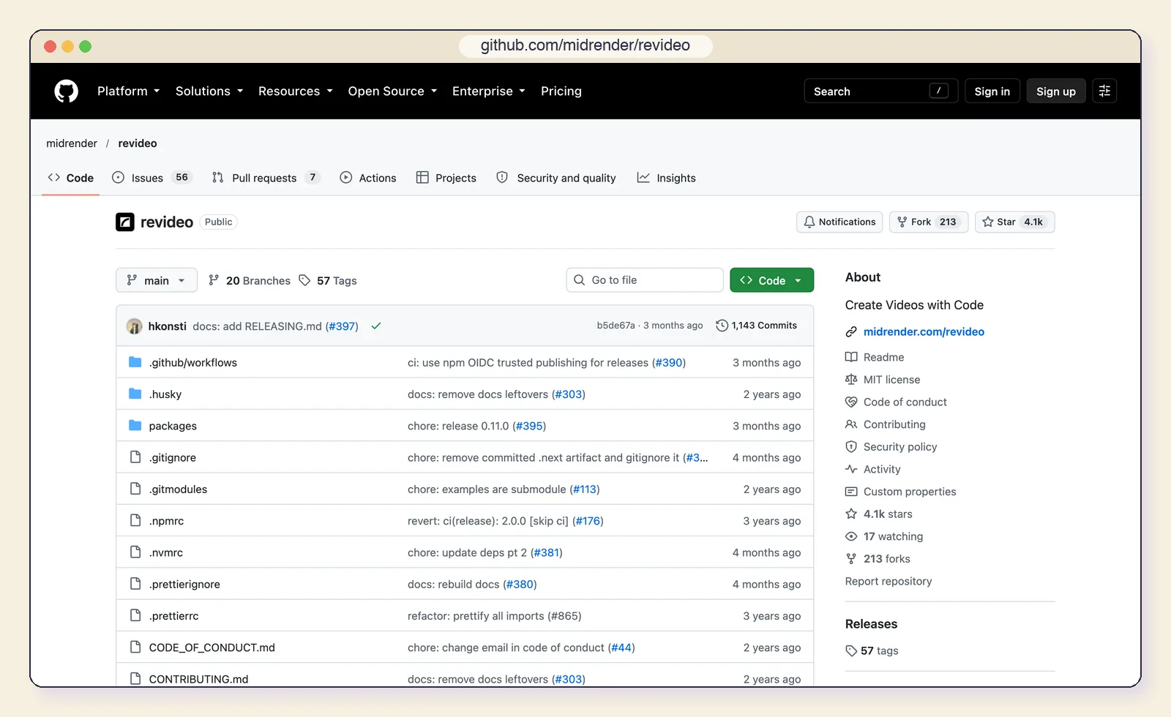Open the Pricing link in header
Viewport: 1171px width, 717px height.
(x=561, y=91)
